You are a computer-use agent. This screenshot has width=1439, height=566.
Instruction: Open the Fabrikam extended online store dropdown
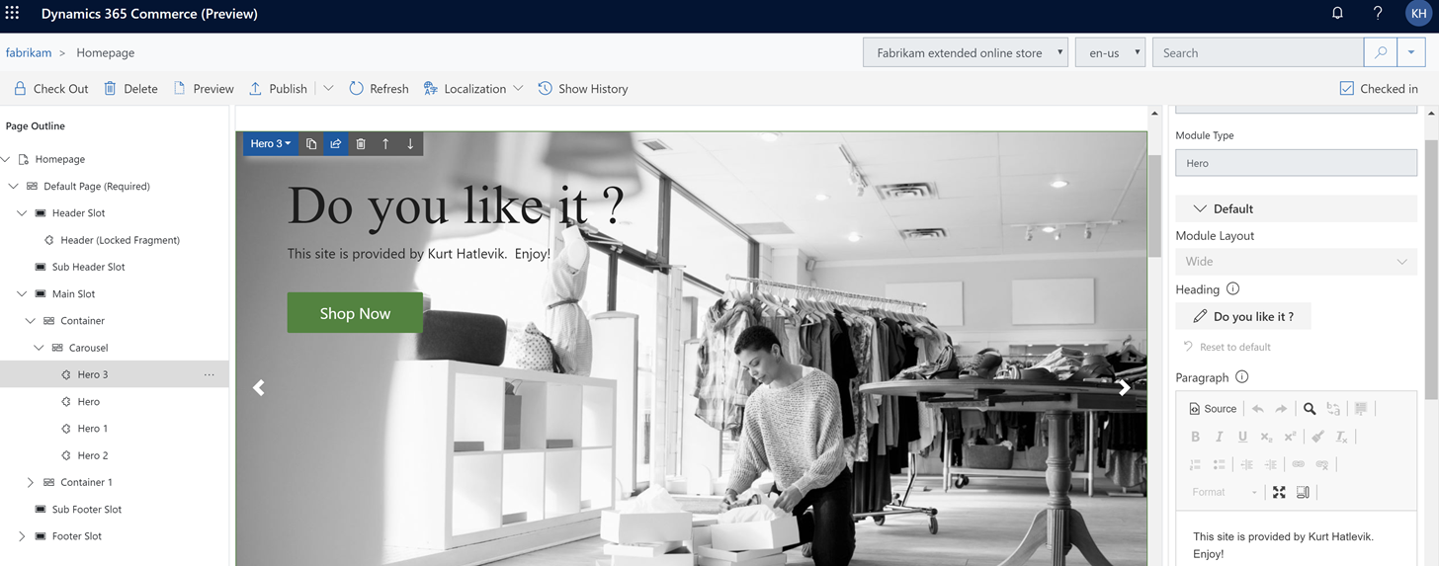[966, 53]
